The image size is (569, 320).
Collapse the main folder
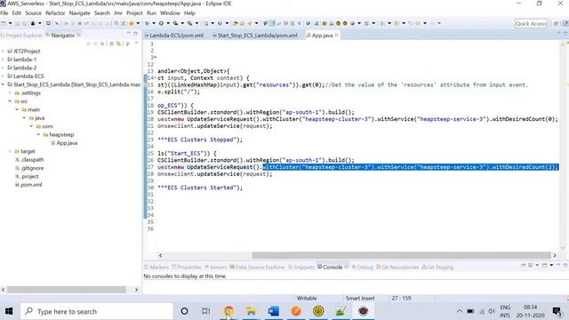pos(17,109)
